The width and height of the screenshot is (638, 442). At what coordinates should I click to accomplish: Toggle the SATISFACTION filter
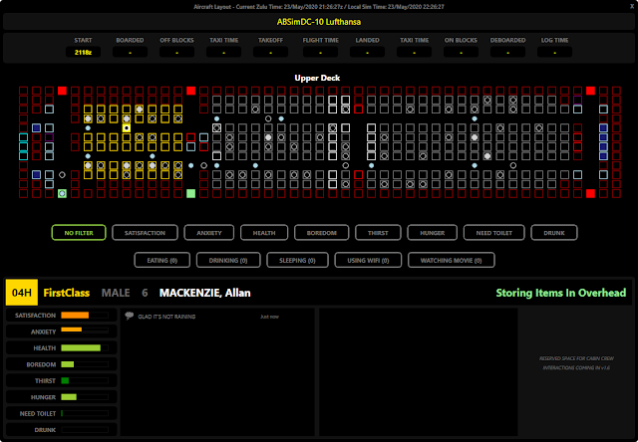(145, 233)
